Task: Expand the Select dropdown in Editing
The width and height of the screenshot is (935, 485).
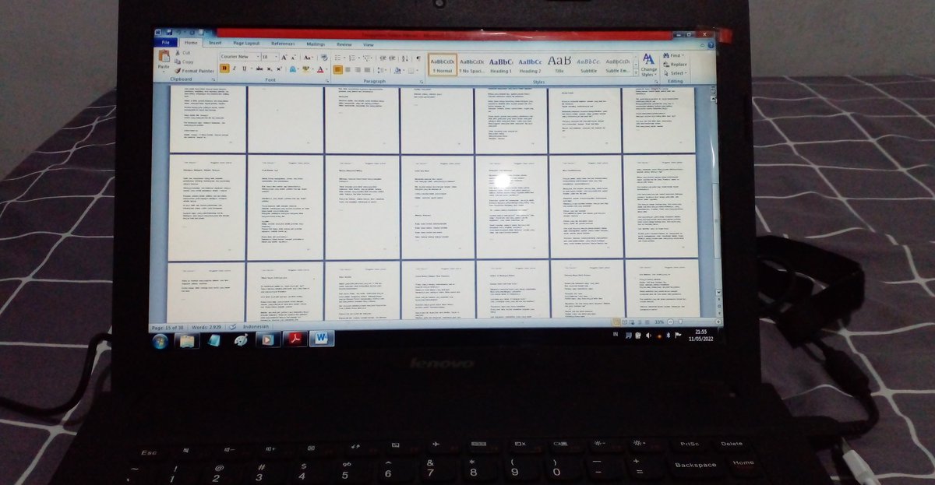Action: point(674,73)
